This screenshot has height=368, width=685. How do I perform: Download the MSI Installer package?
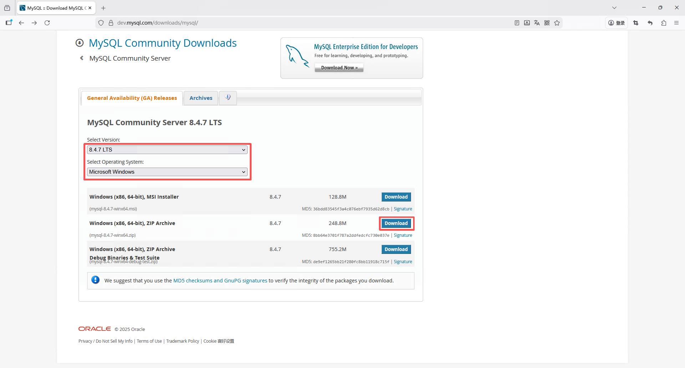click(x=396, y=197)
